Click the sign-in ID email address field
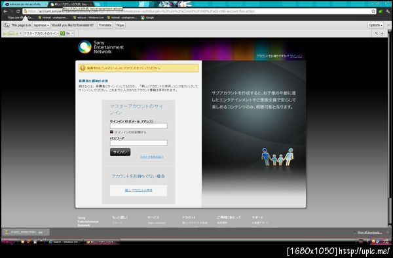 point(139,126)
